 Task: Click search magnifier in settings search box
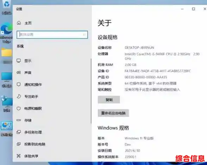[84, 35]
